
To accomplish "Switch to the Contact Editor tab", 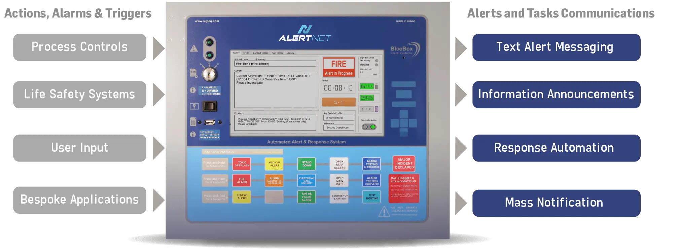I will coord(260,53).
